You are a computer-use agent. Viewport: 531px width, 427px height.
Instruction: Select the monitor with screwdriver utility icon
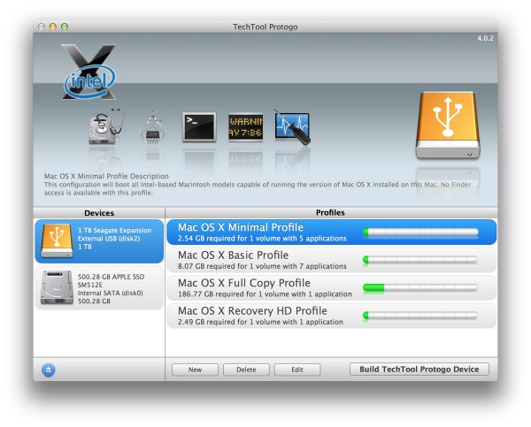click(293, 128)
